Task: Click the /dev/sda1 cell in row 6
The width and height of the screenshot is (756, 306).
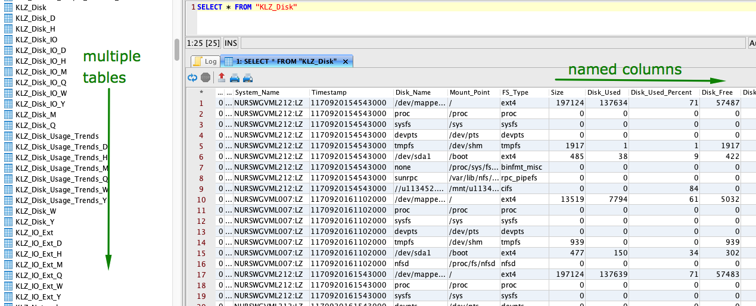Action: 420,157
